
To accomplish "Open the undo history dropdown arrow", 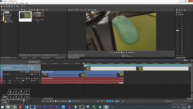I will point(24,6).
